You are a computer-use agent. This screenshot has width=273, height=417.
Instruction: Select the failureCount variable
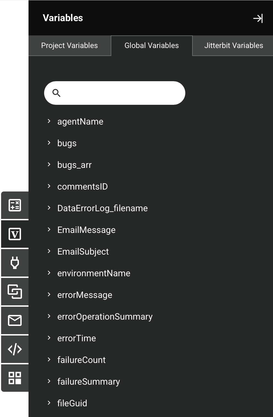81,360
